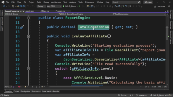This screenshot has width=173, height=97.
Task: Open the SOLID_Demo project navigation dropdown
Action: (31, 14)
